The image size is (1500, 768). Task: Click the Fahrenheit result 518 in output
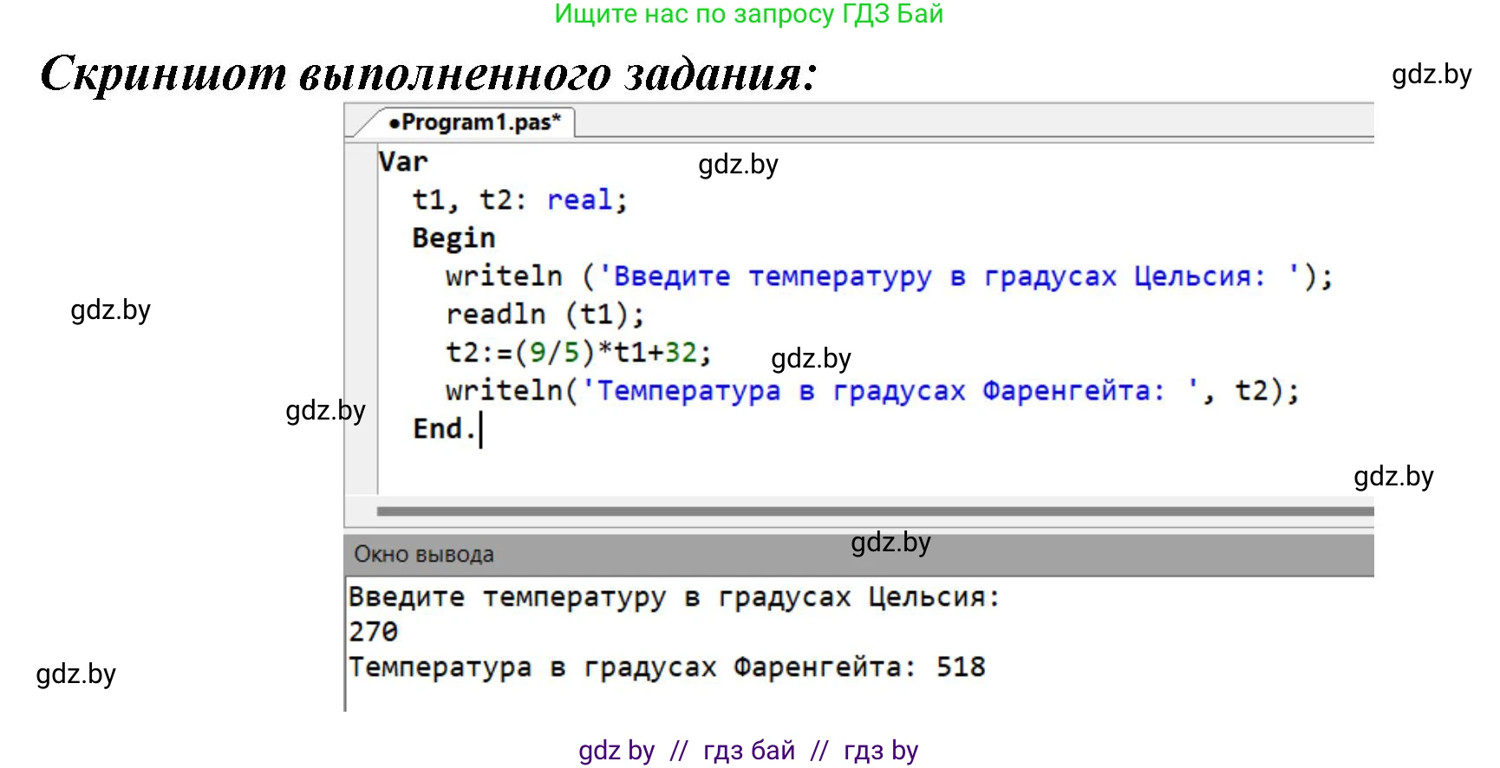click(961, 667)
